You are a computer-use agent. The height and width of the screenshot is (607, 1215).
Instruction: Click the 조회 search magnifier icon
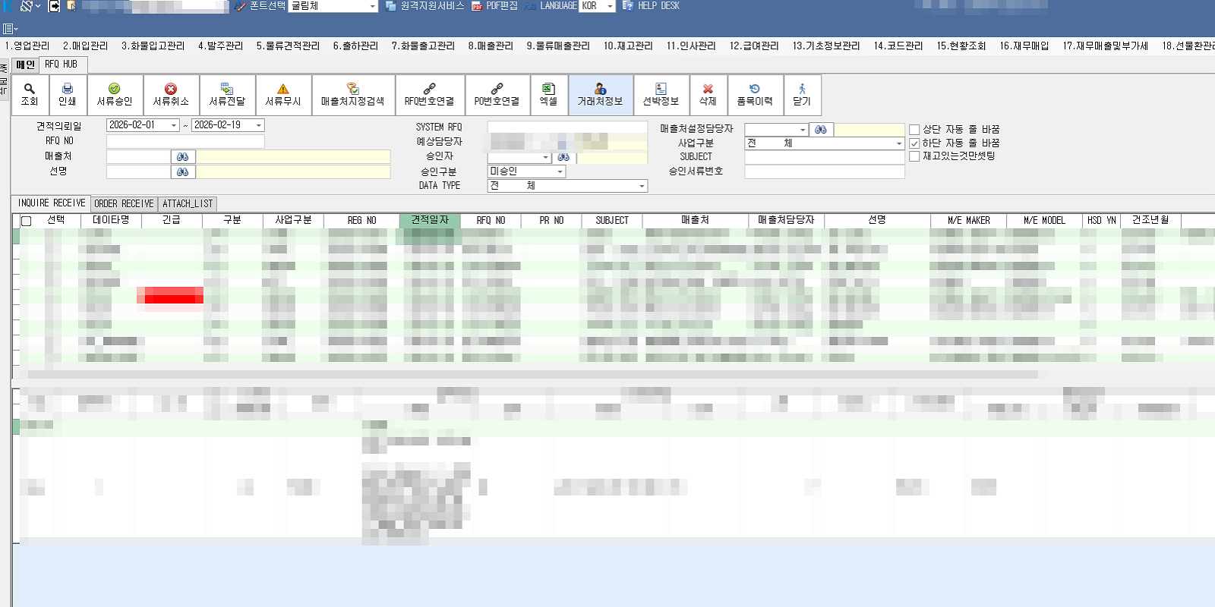pyautogui.click(x=30, y=90)
